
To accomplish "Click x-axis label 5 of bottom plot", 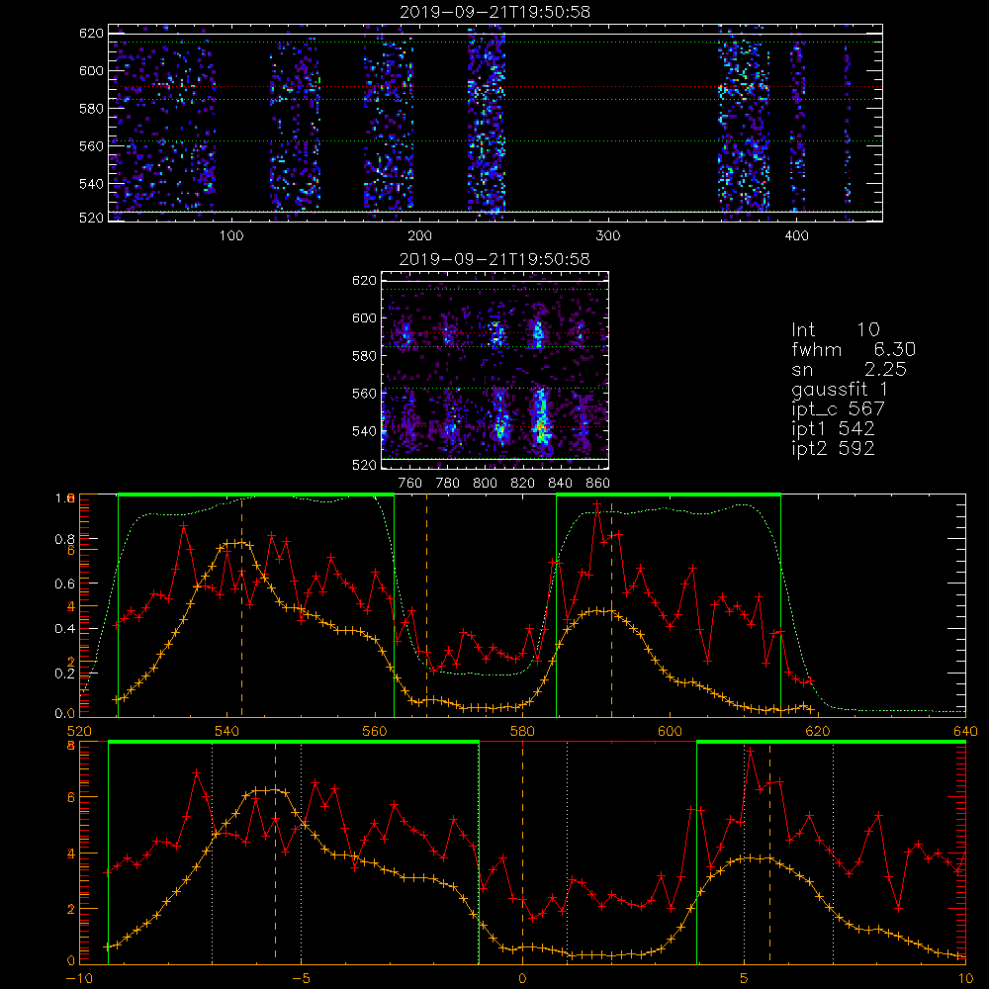I will click(x=745, y=978).
